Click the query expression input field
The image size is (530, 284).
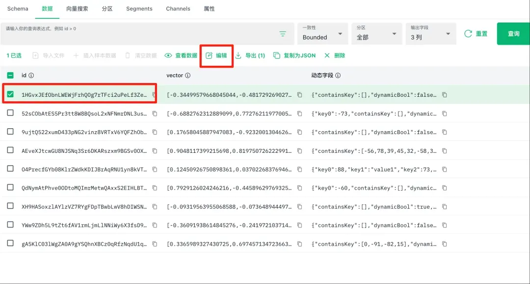coord(137,33)
